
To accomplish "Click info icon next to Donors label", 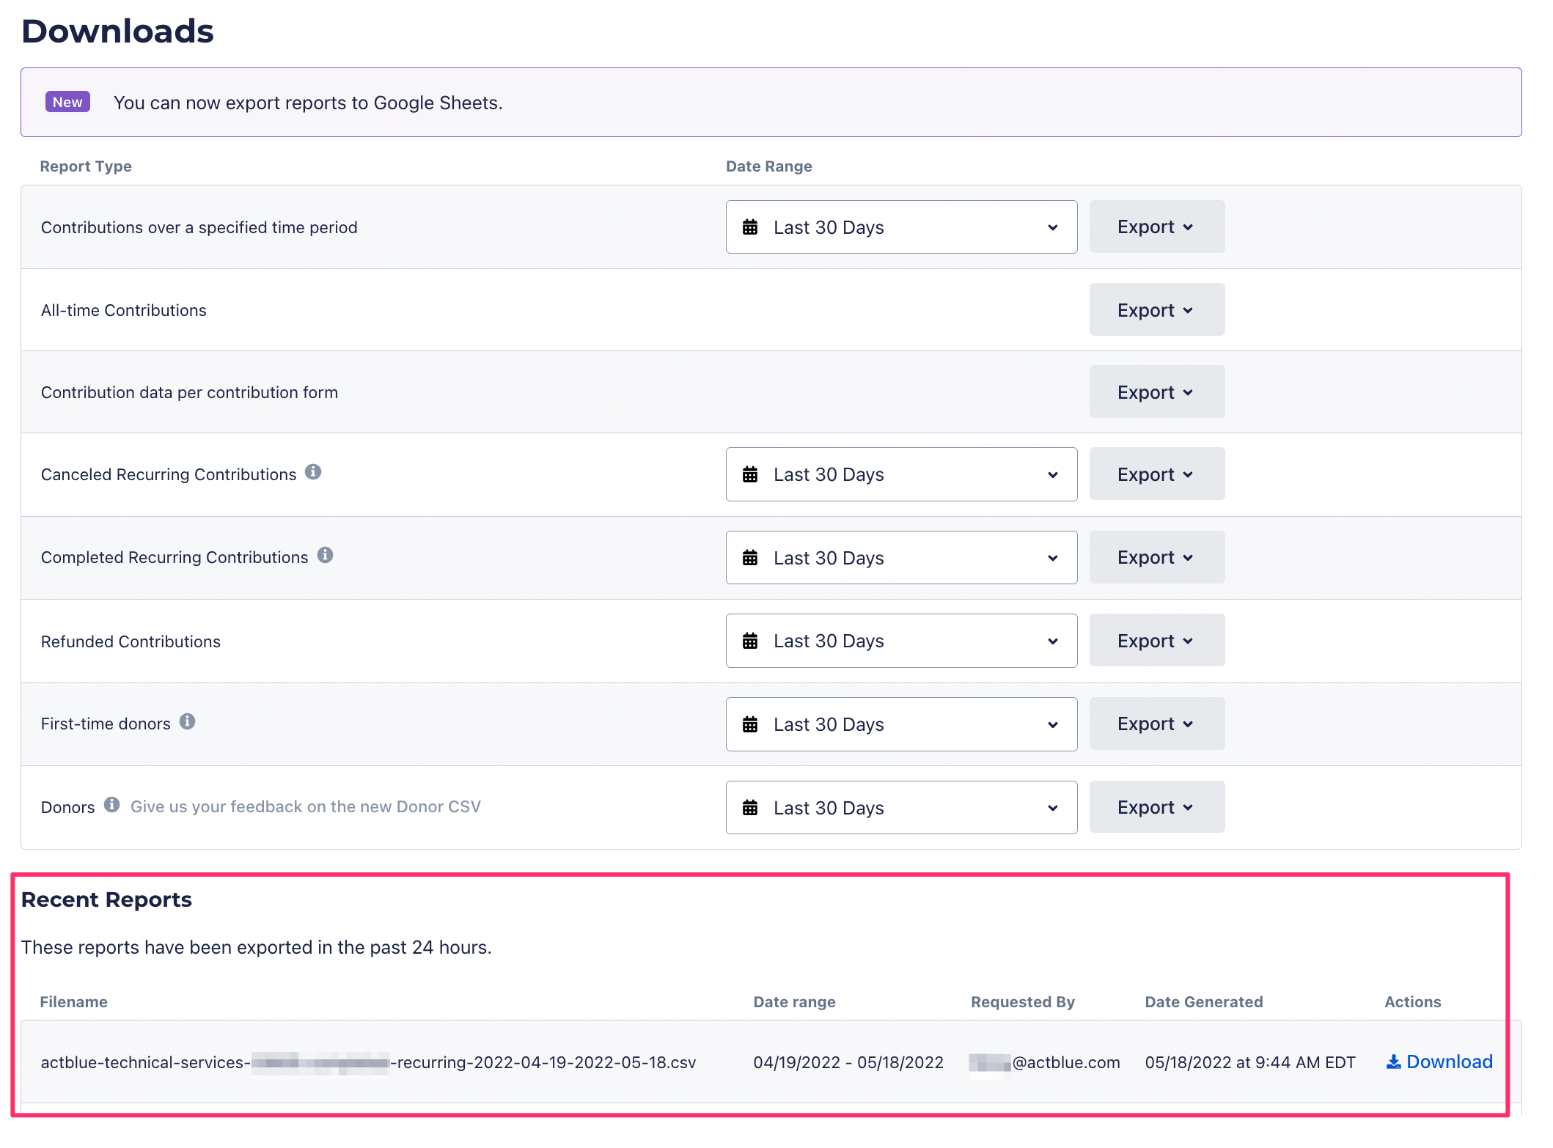I will point(111,804).
